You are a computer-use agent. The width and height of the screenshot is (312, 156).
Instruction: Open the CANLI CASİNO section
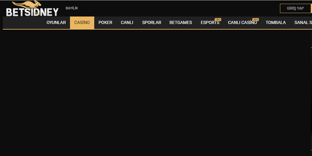click(242, 22)
